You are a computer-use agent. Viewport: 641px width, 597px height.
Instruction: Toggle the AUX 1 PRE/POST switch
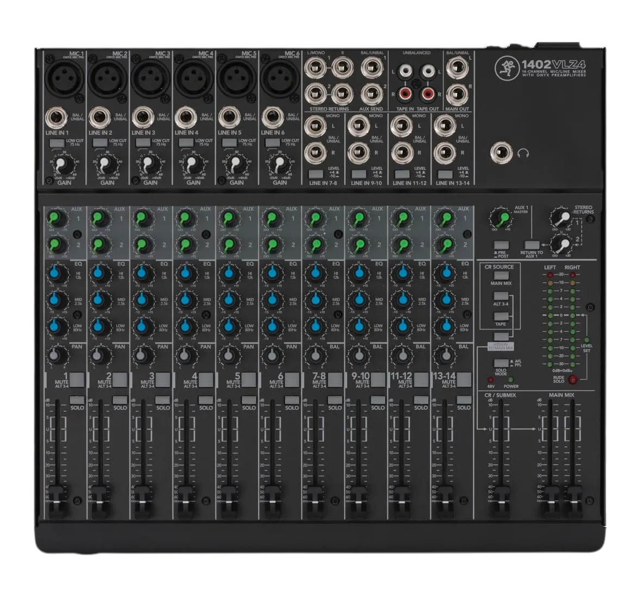pyautogui.click(x=501, y=245)
